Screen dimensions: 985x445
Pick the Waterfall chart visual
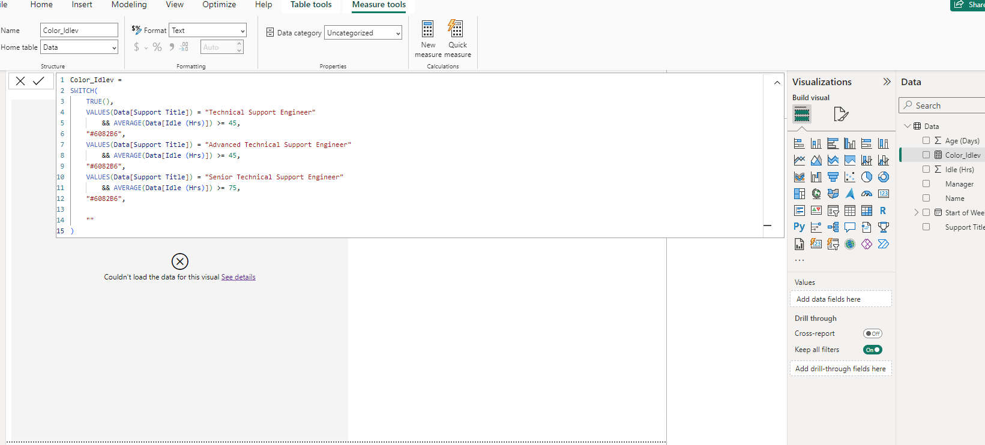[816, 177]
